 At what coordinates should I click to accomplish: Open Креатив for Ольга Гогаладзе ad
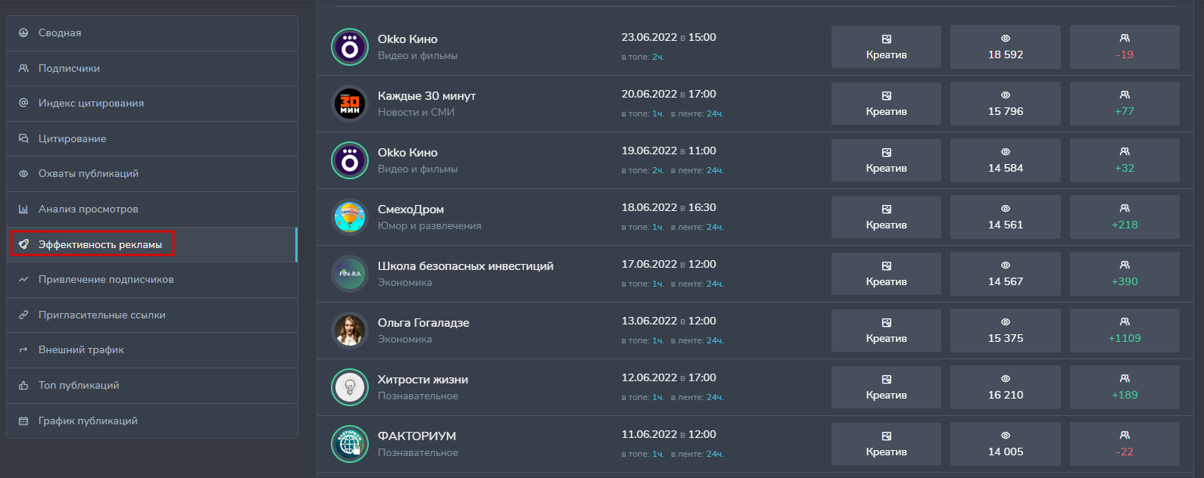886,331
